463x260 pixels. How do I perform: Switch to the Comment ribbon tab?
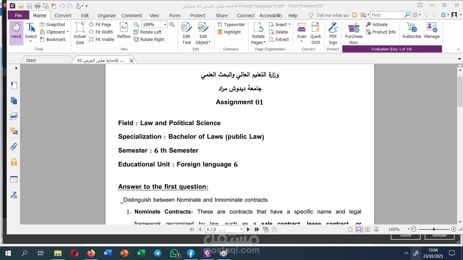tap(132, 15)
